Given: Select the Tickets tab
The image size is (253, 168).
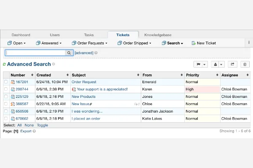Looking at the screenshot, I should tap(123, 35).
